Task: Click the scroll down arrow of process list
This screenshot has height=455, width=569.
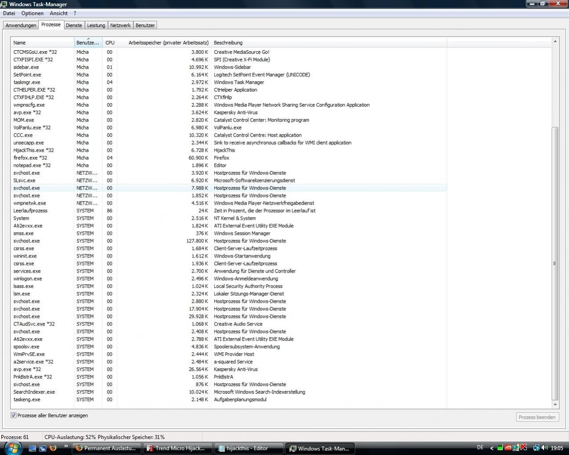Action: [555, 405]
